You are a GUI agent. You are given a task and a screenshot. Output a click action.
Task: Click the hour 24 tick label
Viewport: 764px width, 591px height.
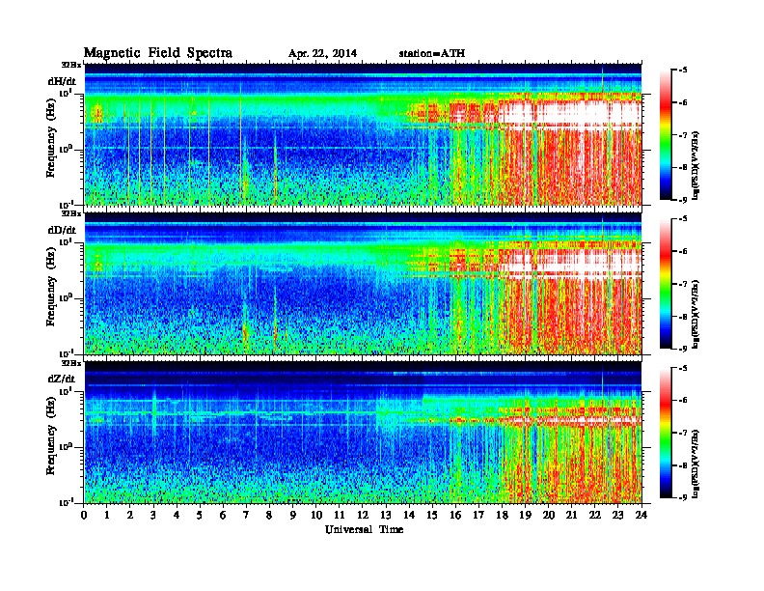(641, 515)
